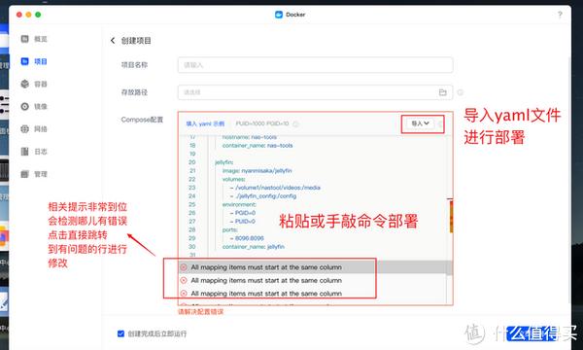Select the 项目 projects sidebar item
Viewport: 583px width, 350px height.
pyautogui.click(x=34, y=61)
